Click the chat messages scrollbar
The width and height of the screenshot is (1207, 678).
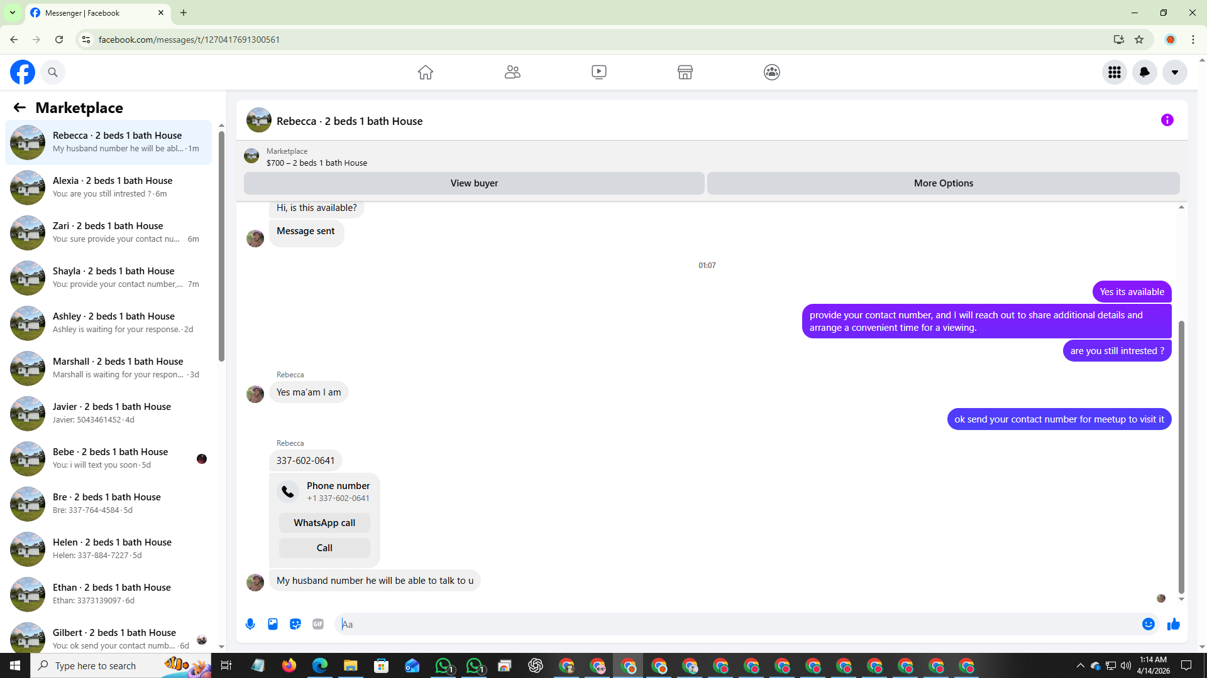coord(1181,457)
